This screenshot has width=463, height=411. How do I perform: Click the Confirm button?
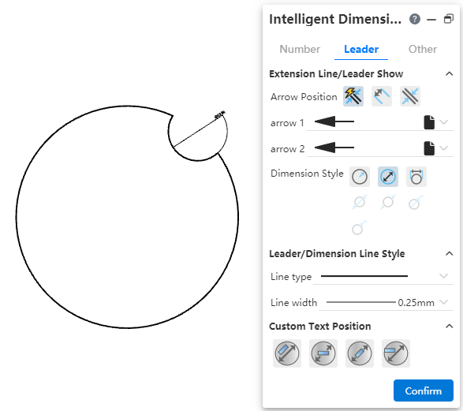[x=423, y=390]
